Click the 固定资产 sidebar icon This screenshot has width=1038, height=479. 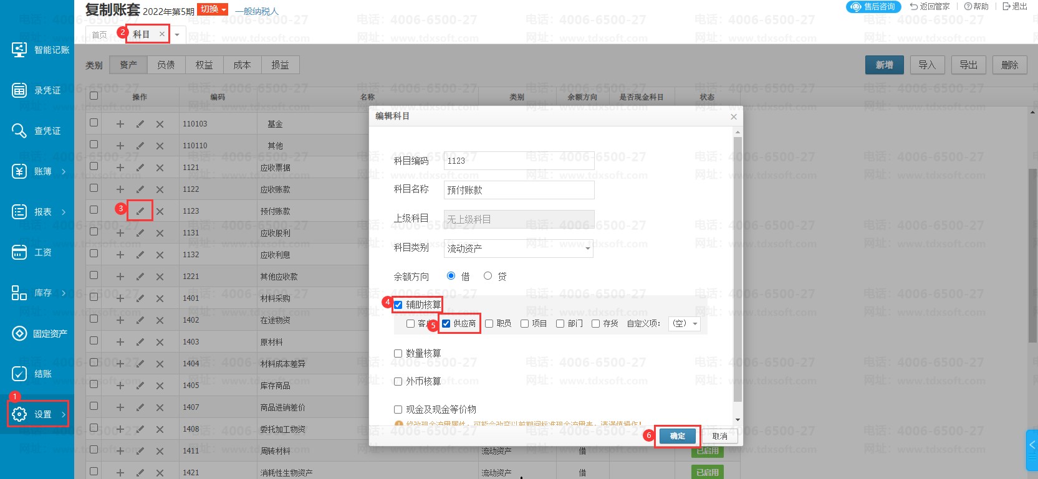point(19,333)
